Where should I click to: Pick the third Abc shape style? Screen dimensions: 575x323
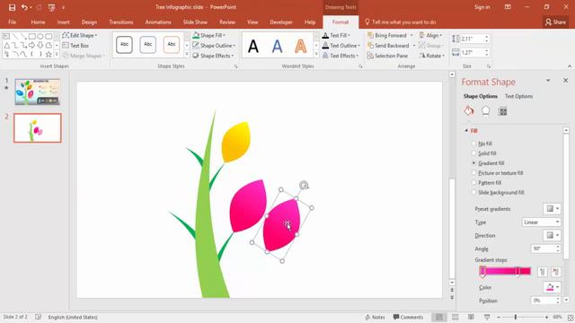(x=172, y=45)
